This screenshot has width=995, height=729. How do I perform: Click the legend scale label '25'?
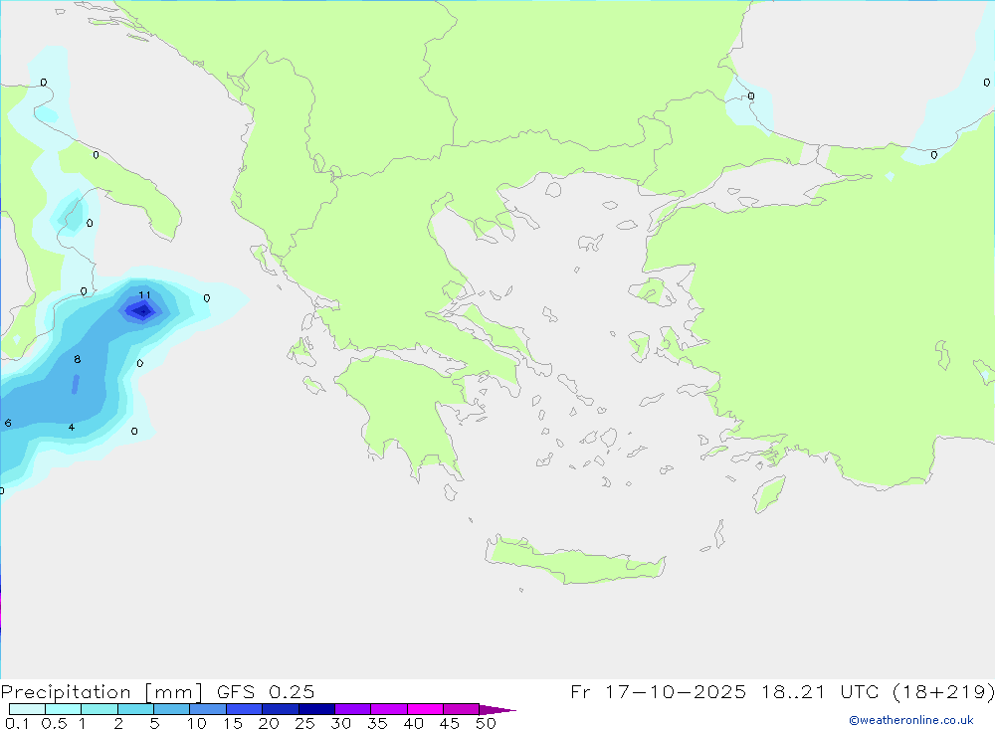pos(304,723)
